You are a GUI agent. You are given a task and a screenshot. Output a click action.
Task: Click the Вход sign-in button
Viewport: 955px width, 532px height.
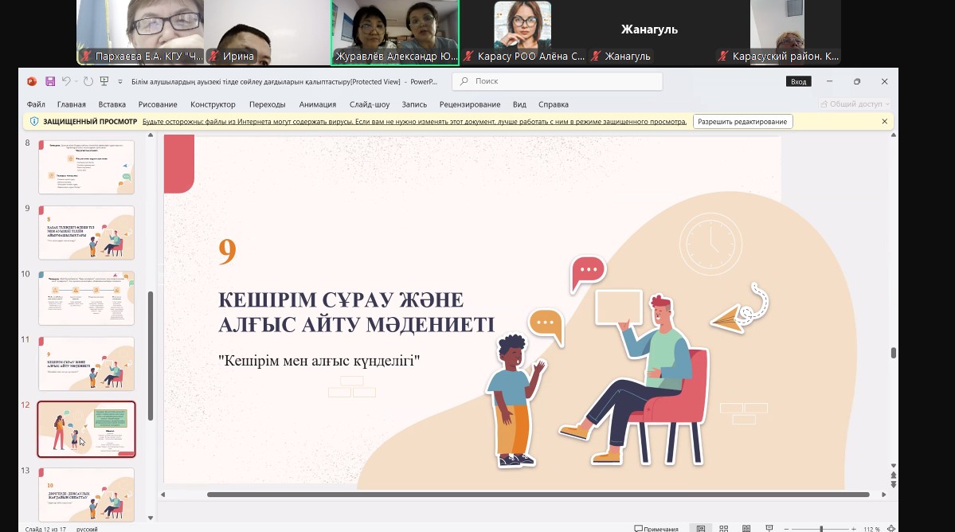click(798, 81)
